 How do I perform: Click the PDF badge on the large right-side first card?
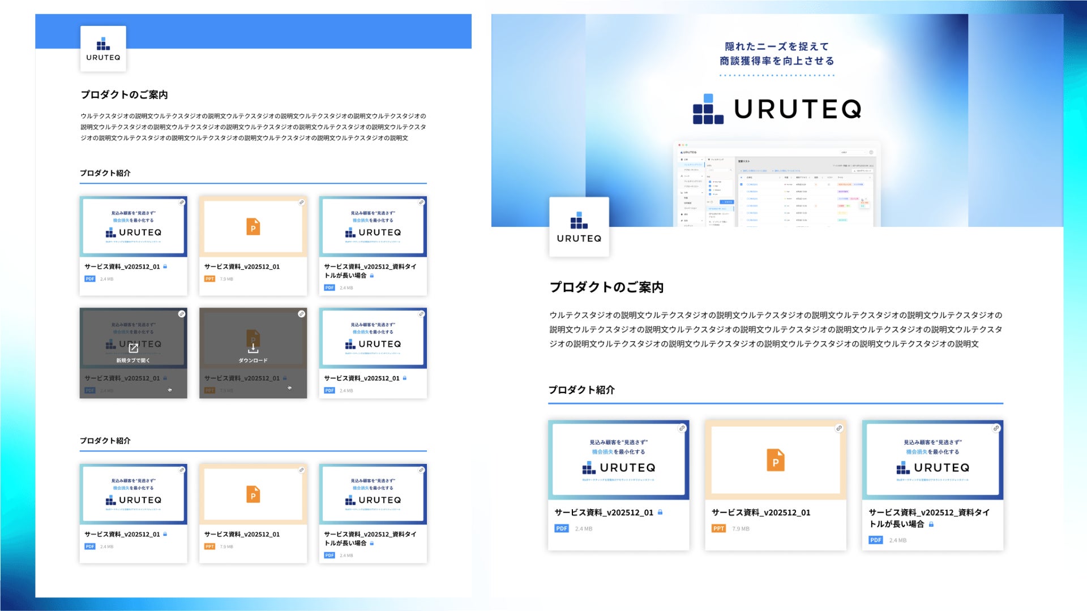coord(561,528)
